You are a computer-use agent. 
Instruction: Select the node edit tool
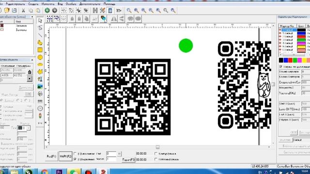pos(40,28)
